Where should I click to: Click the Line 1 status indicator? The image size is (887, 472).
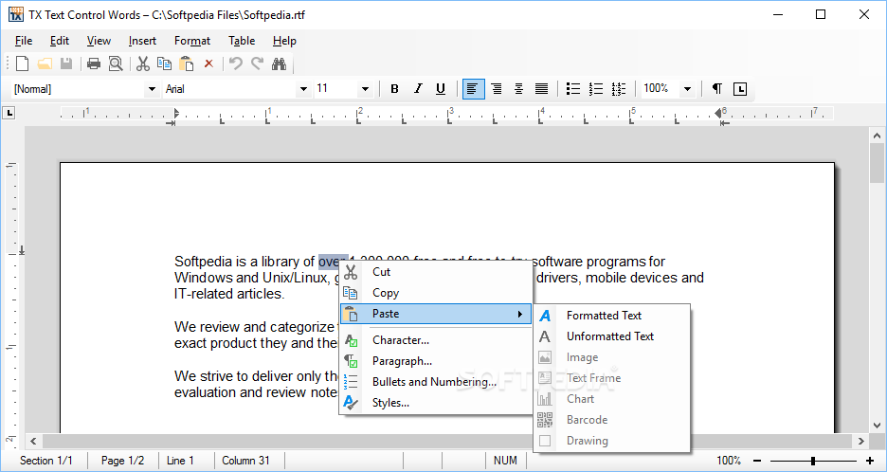click(x=180, y=461)
